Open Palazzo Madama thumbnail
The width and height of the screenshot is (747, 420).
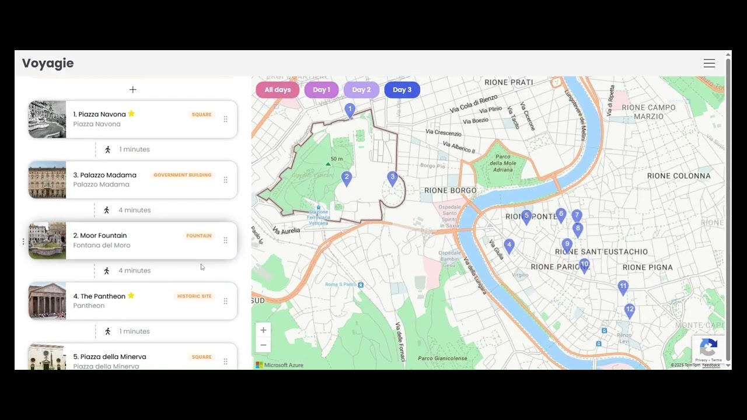(x=47, y=180)
